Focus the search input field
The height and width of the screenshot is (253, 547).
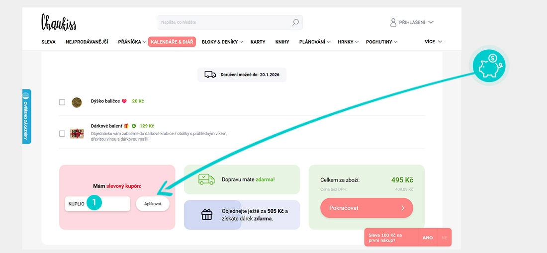tap(230, 22)
